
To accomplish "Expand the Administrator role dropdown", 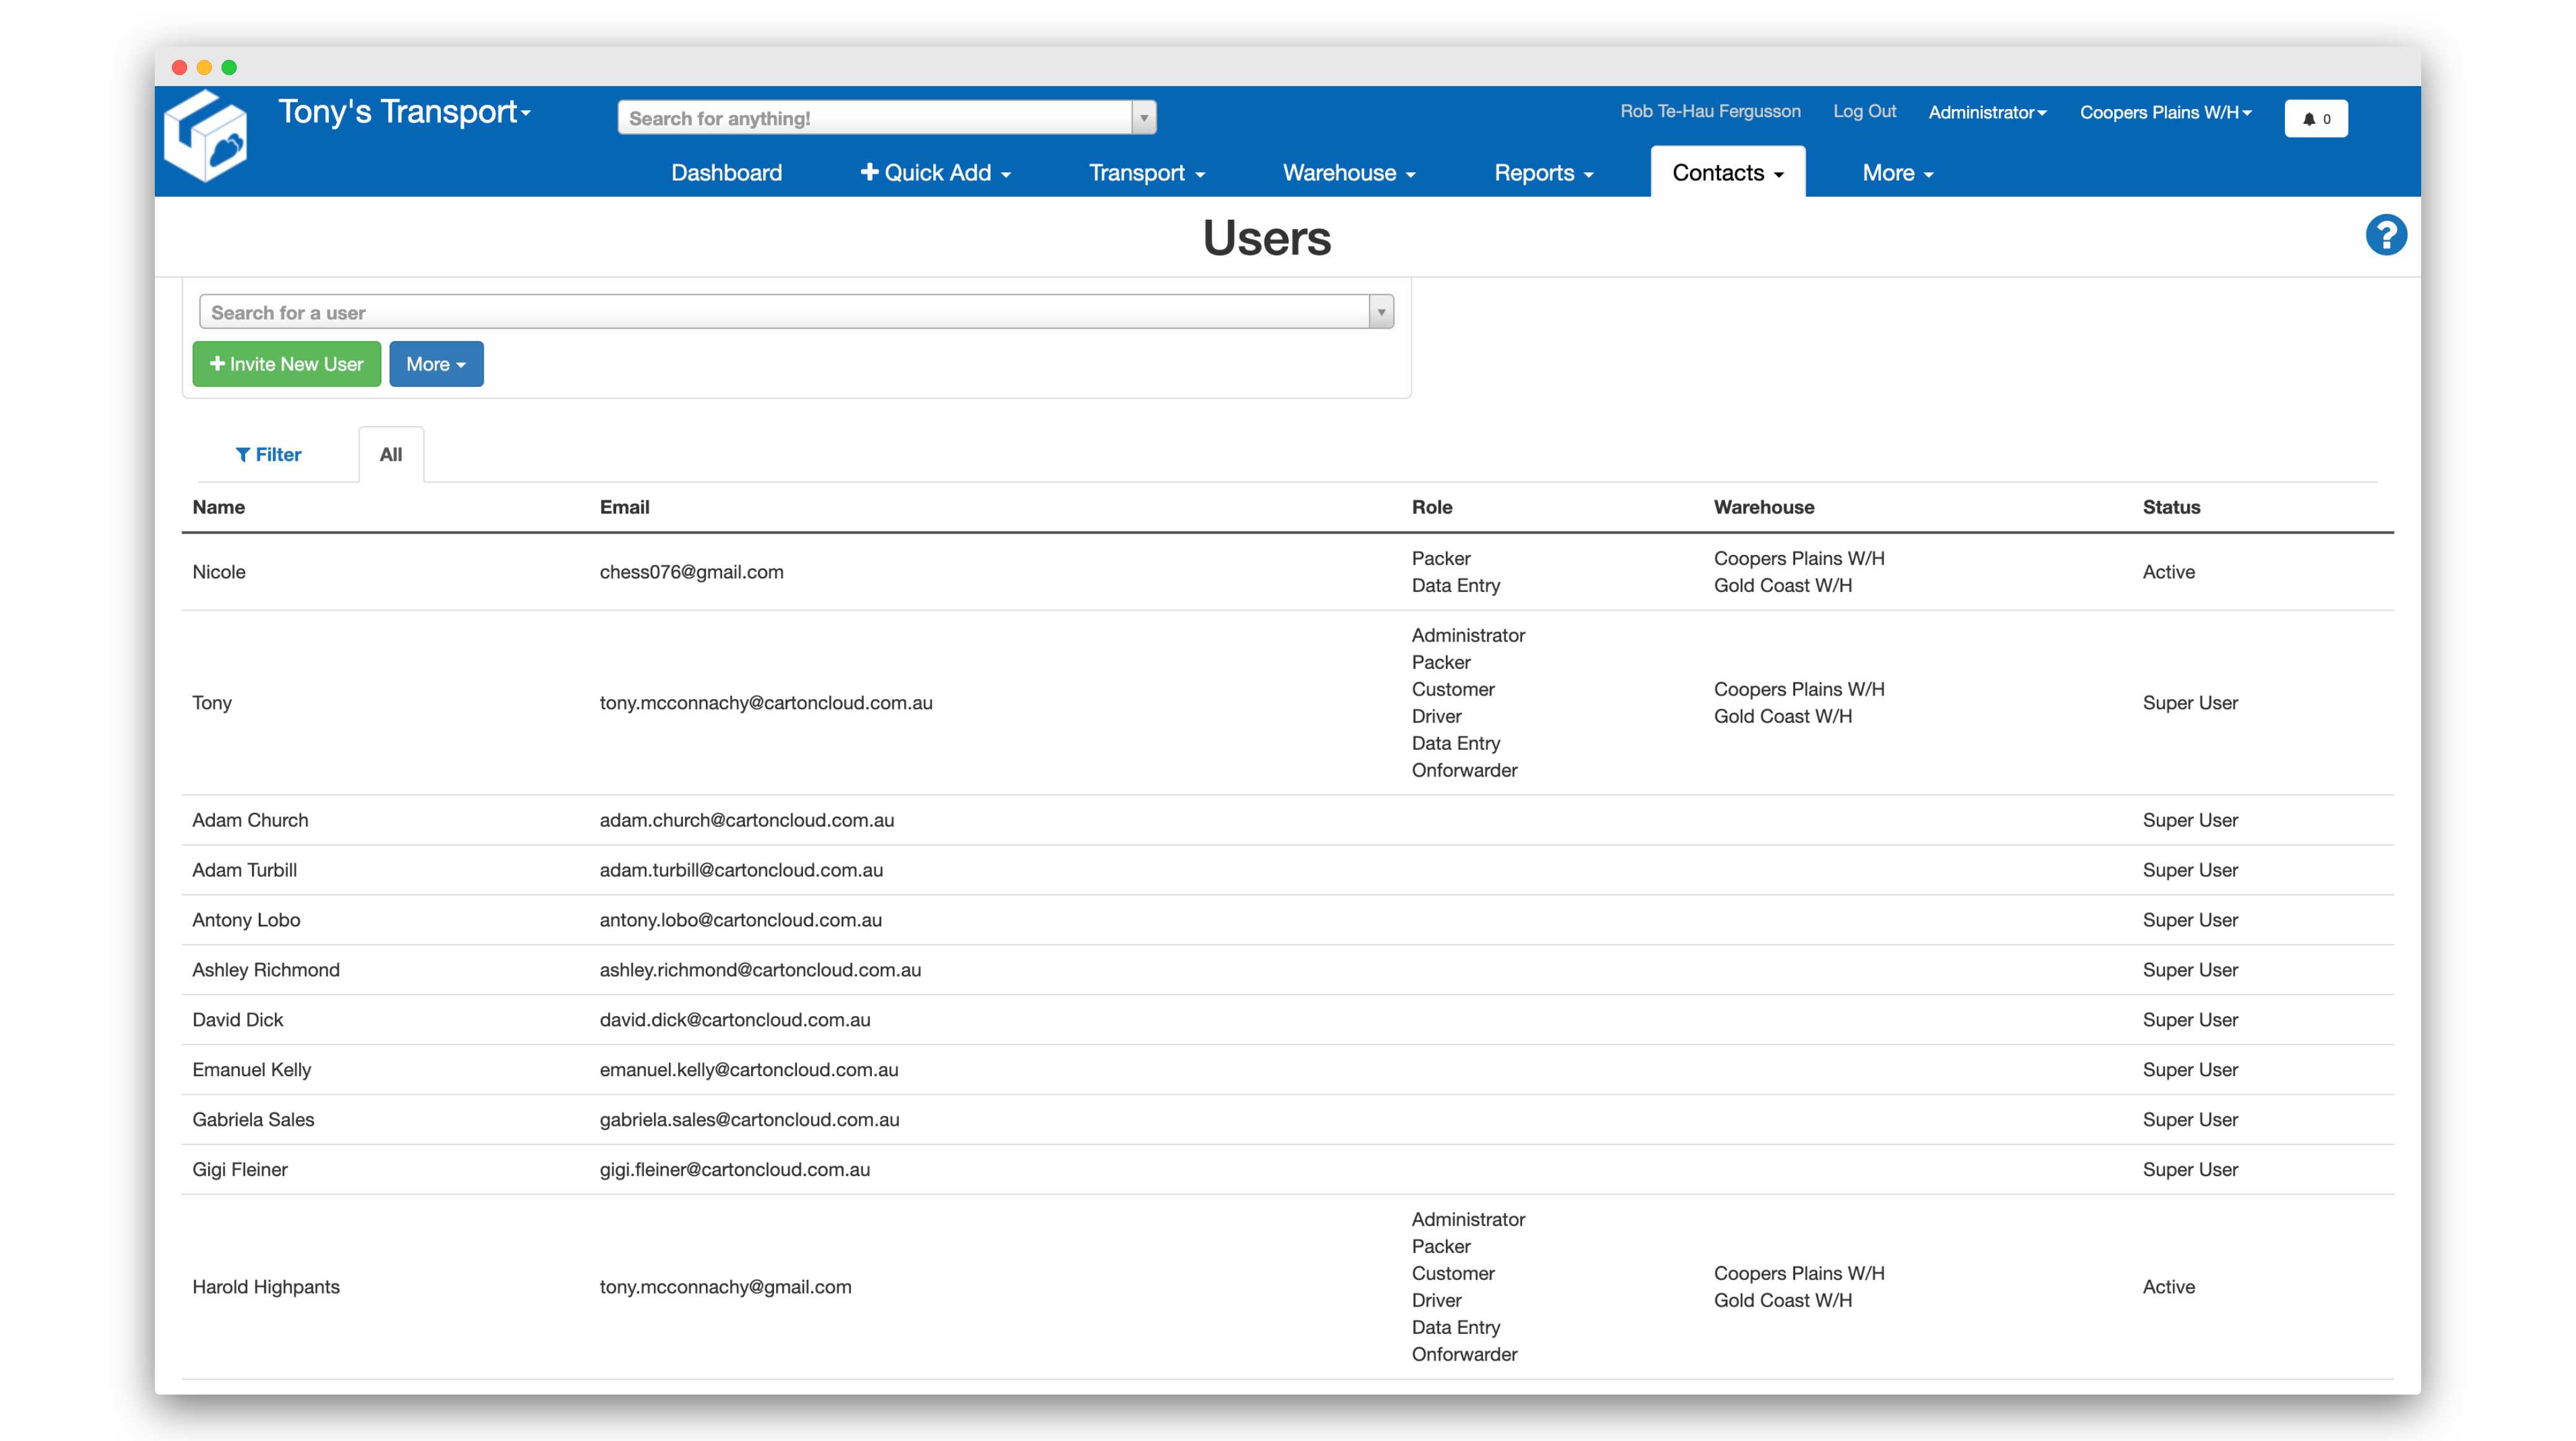I will [x=1986, y=112].
